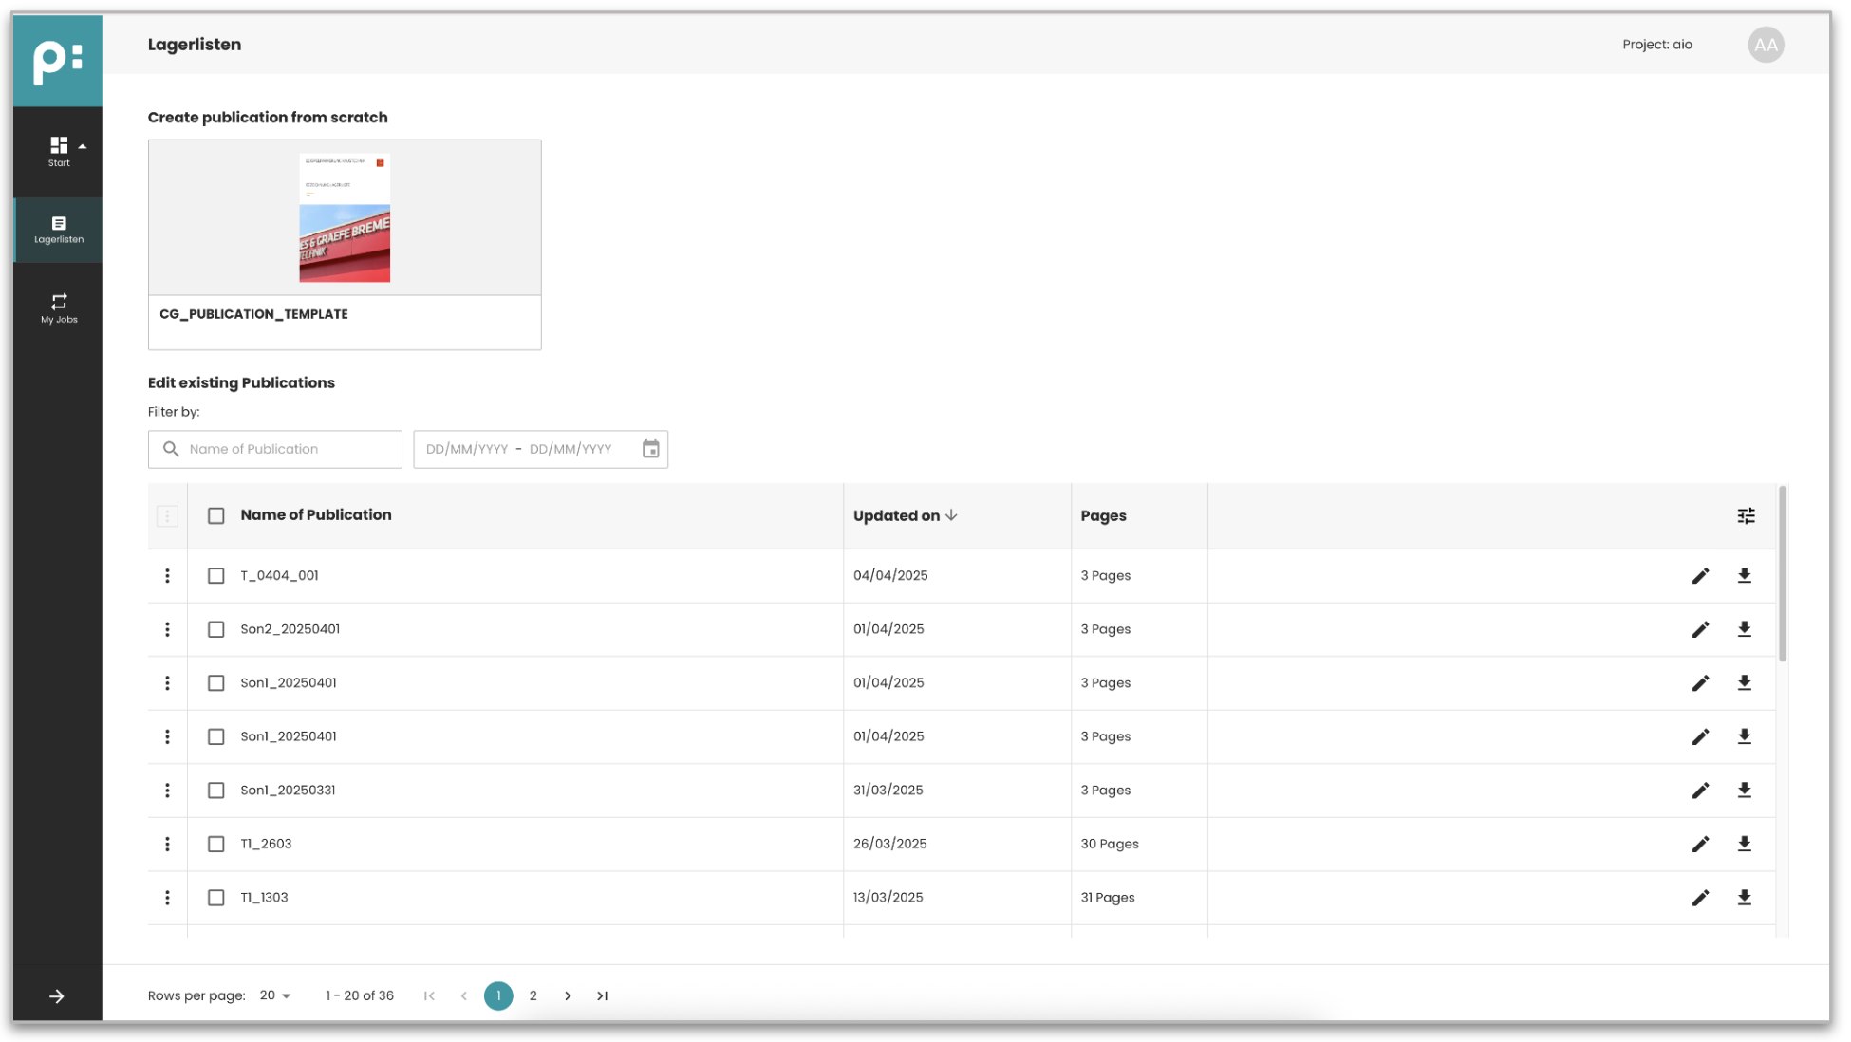Open My Jobs in the sidebar

[59, 307]
